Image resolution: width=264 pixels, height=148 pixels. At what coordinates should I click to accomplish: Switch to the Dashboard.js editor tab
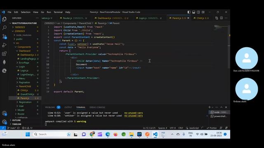click(x=111, y=18)
